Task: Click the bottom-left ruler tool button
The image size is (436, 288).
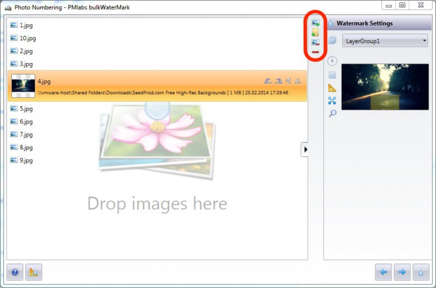Action: pyautogui.click(x=33, y=272)
